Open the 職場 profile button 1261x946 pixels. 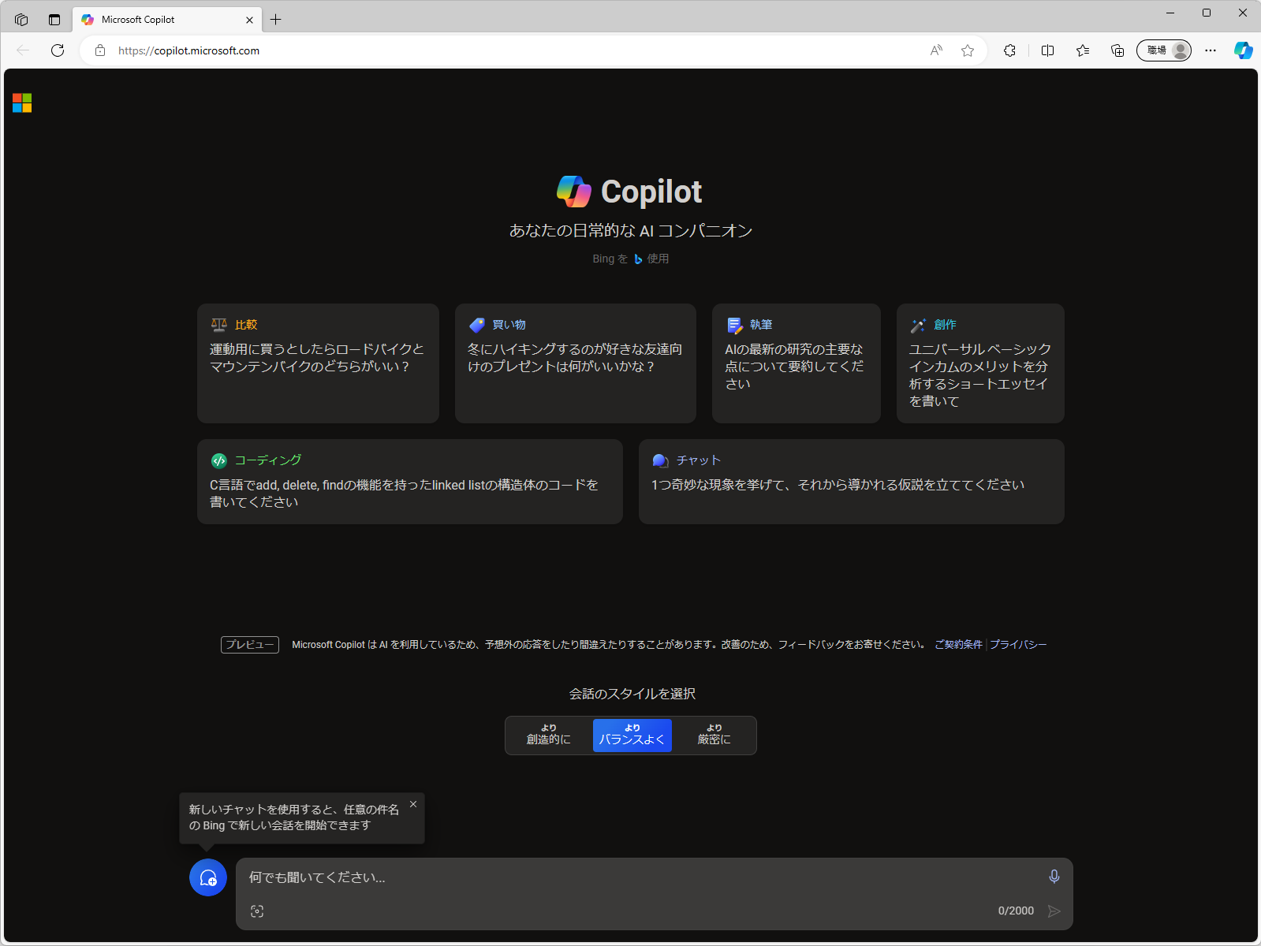coord(1164,50)
